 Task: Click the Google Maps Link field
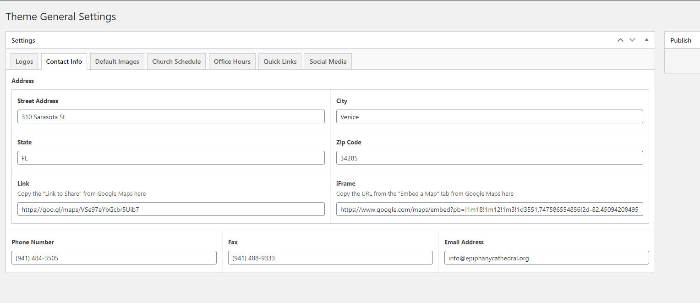[171, 209]
